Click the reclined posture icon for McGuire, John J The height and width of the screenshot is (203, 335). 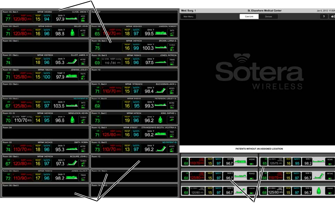tap(72, 163)
